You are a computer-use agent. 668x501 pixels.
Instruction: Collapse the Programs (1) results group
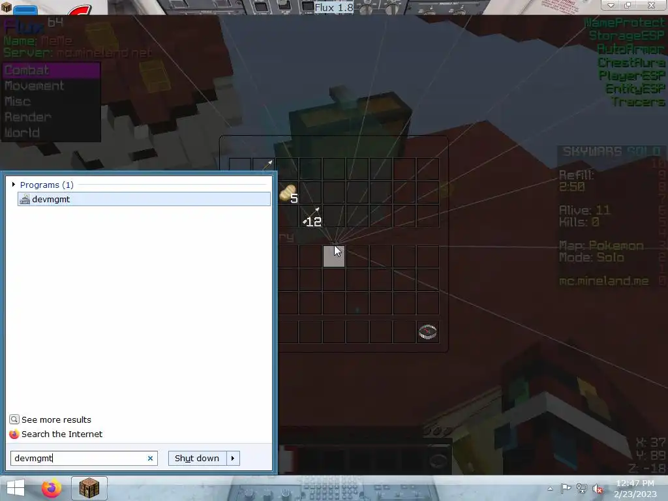(x=14, y=185)
